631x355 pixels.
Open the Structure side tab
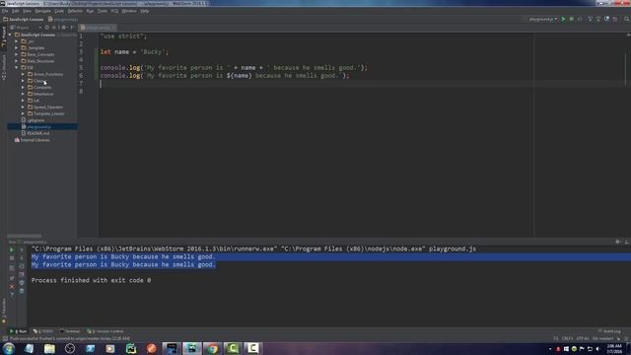[4, 67]
